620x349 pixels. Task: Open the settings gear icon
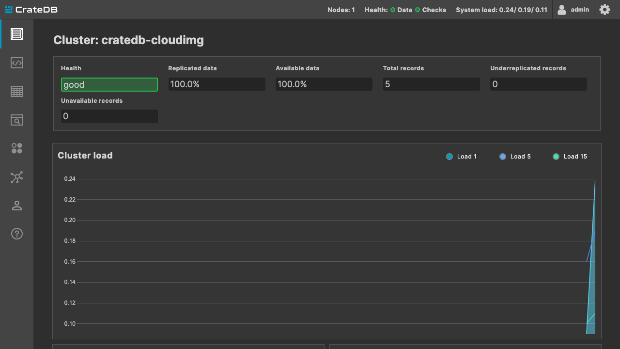point(605,9)
